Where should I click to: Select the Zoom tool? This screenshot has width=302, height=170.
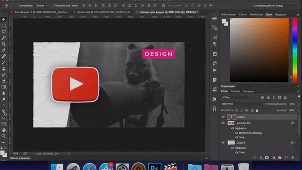3,136
